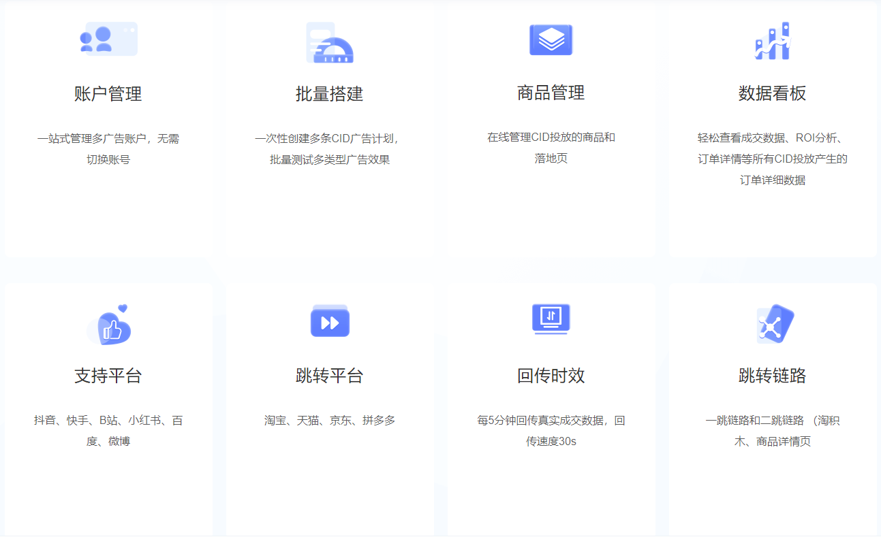Click the text 一次性创建多条CID广告计划
This screenshot has height=537, width=881.
[325, 139]
